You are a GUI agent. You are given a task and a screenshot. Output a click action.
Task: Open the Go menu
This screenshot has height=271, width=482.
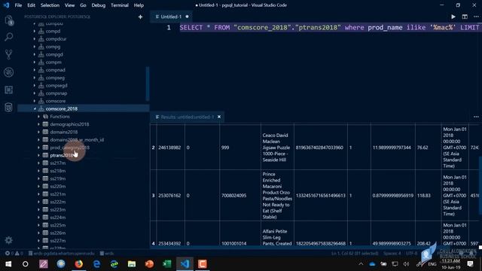tap(83, 5)
